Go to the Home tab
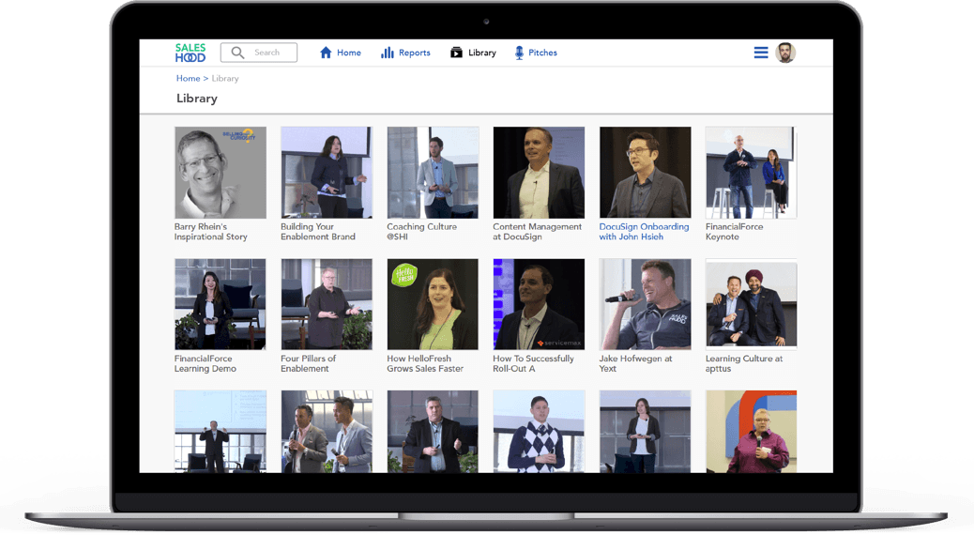974x535 pixels. tap(341, 53)
